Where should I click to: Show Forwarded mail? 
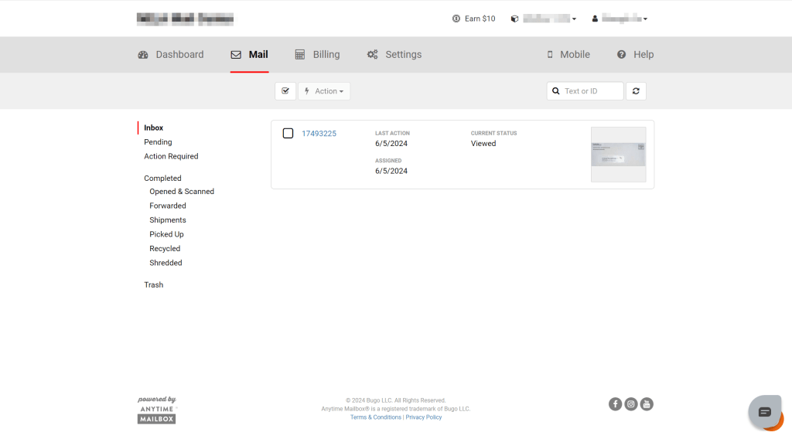(168, 206)
